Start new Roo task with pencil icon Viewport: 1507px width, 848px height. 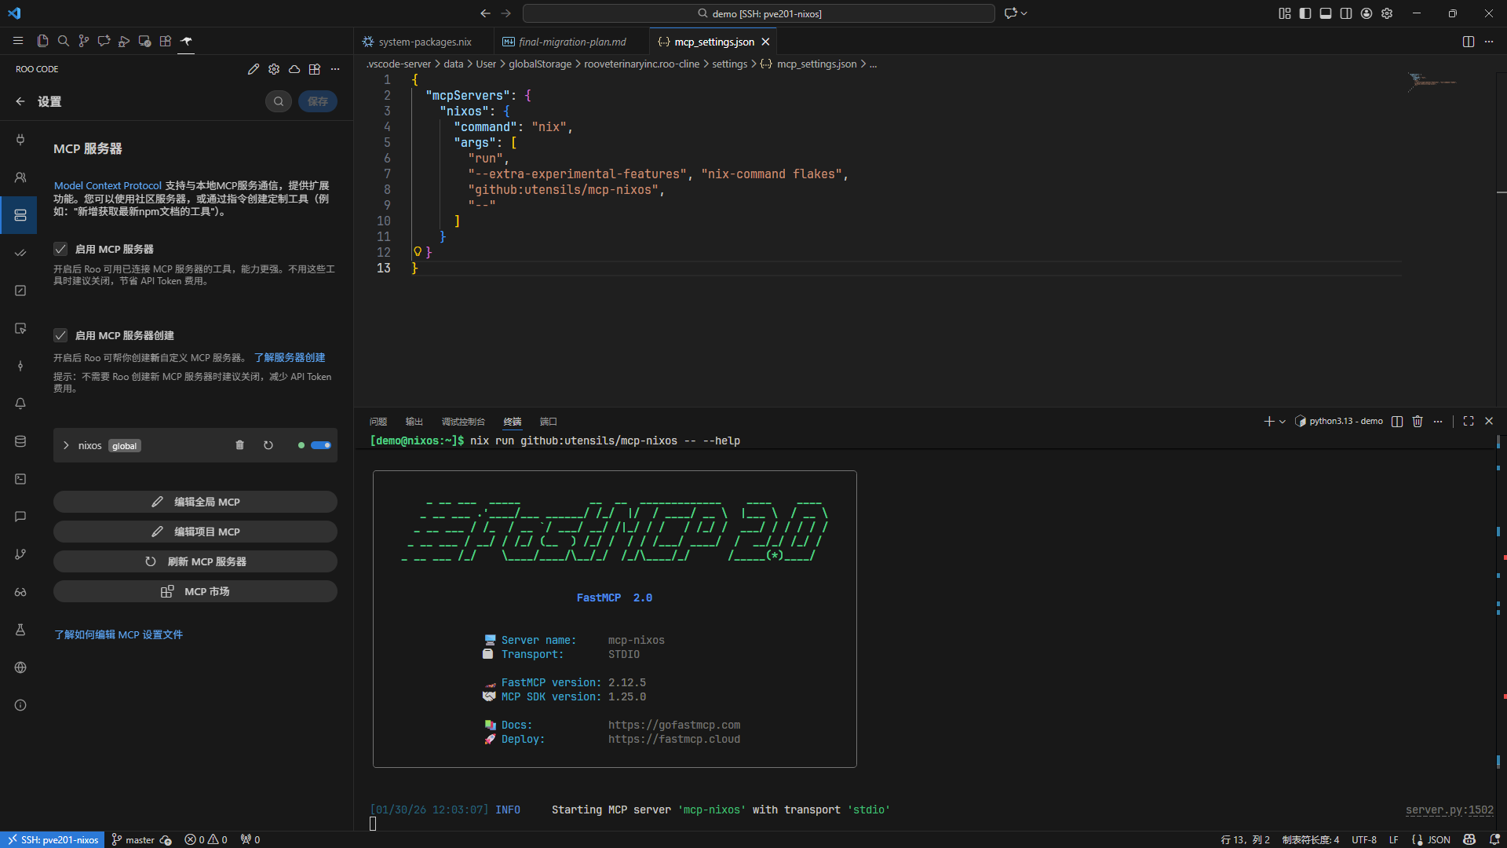point(253,69)
